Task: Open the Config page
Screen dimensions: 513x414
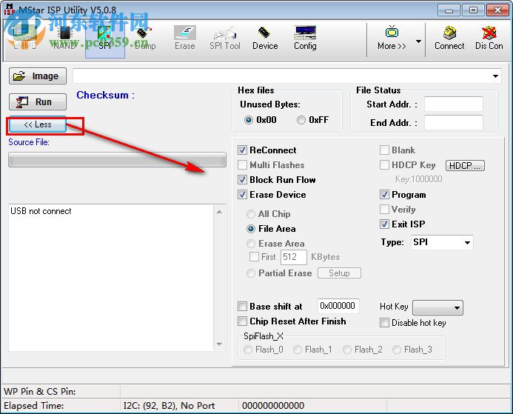Action: point(305,39)
